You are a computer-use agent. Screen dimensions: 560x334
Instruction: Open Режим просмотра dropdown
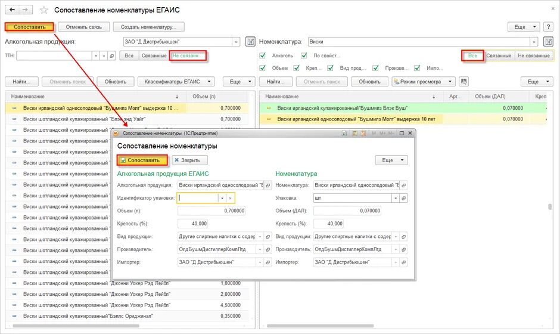(424, 82)
